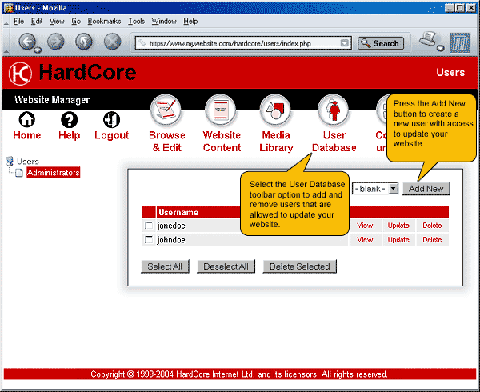Click the Add New button
480x392 pixels.
point(426,189)
